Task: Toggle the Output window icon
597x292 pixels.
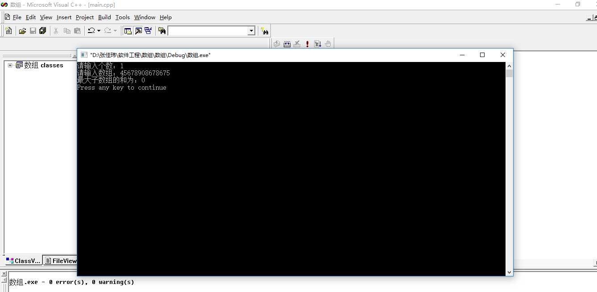Action: coord(138,31)
